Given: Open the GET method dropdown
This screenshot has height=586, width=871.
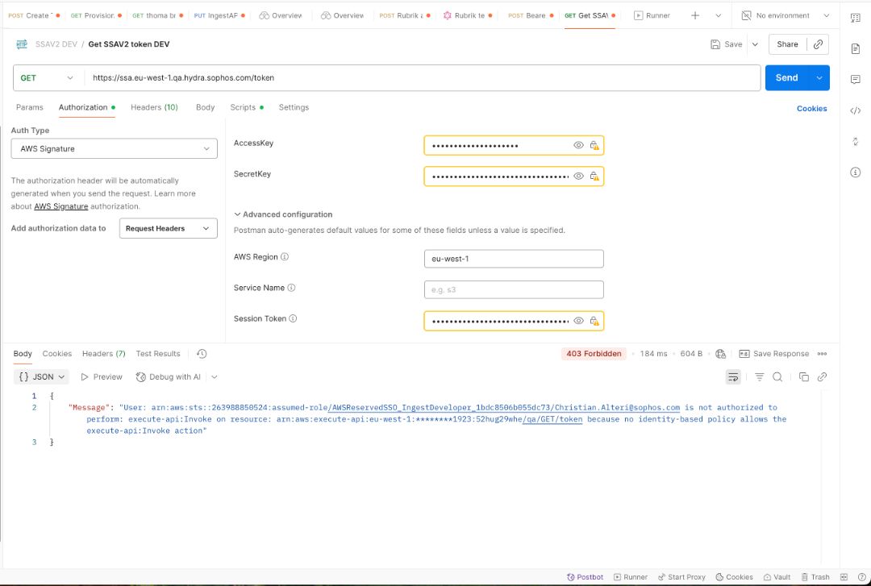Looking at the screenshot, I should click(47, 78).
